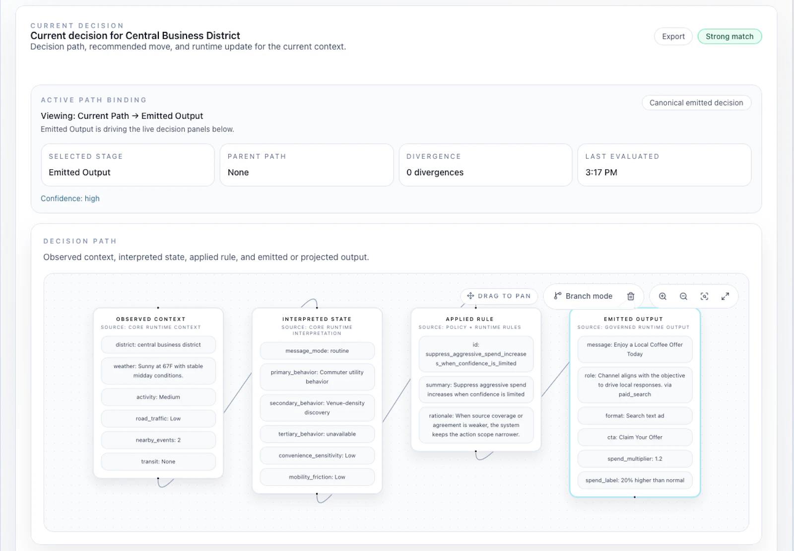Click the Canonical emitted decision pill
Viewport: 794px width, 551px height.
(x=696, y=103)
